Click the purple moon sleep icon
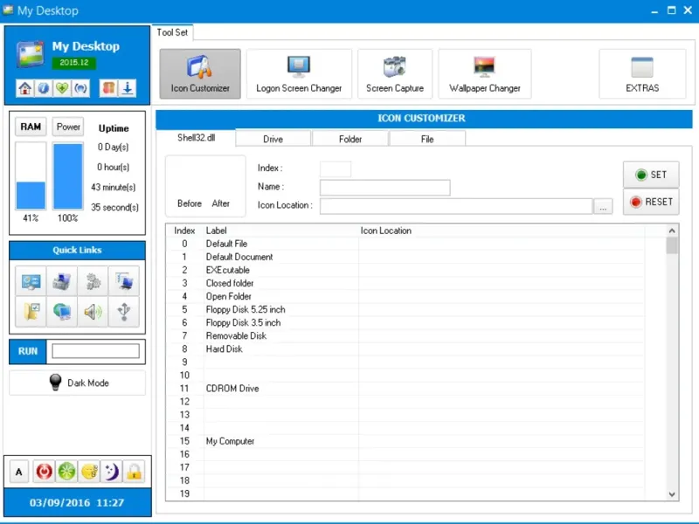 coord(111,472)
